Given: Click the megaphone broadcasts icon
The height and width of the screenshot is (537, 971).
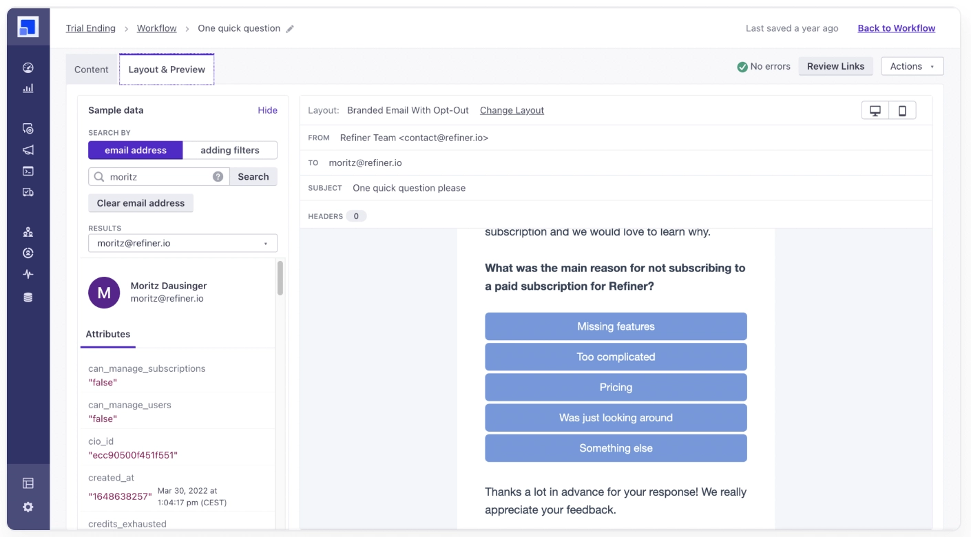Looking at the screenshot, I should [28, 150].
